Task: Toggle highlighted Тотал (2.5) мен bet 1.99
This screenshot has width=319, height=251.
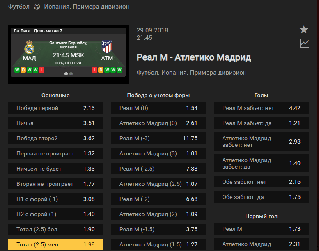Action: [x=55, y=244]
